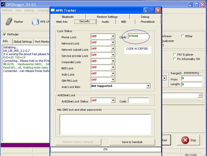The width and height of the screenshot is (207, 156).
Task: Click the MTK LP document icon
Action: (35, 21)
